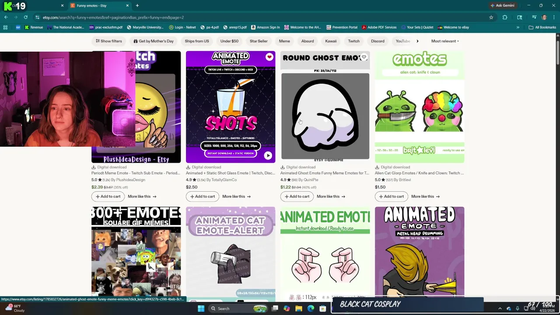Open the Prevention Portal bookmark
Image resolution: width=560 pixels, height=315 pixels.
341,27
